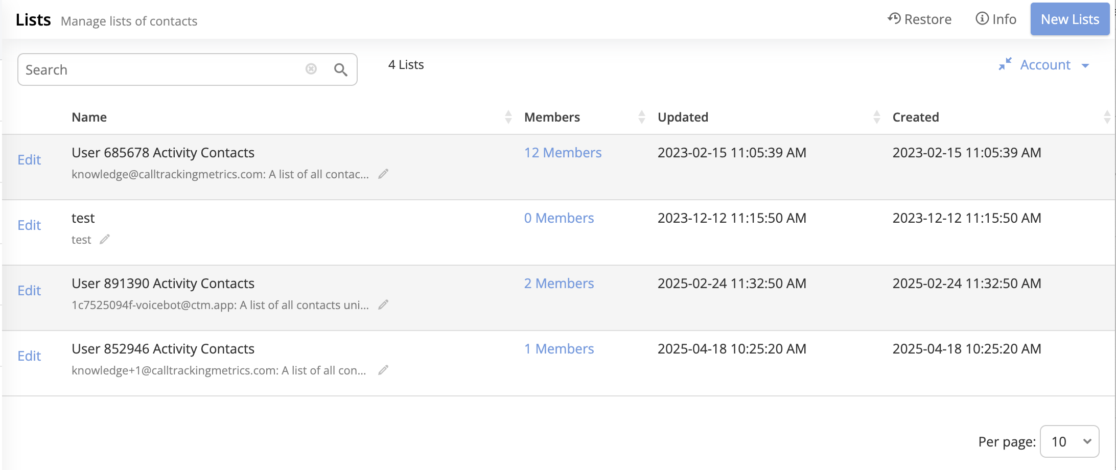Click the Name column header

pyautogui.click(x=89, y=117)
